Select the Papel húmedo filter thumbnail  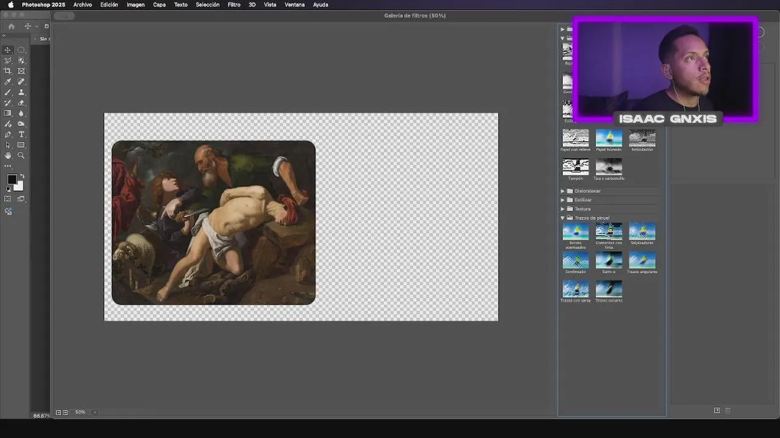point(609,137)
